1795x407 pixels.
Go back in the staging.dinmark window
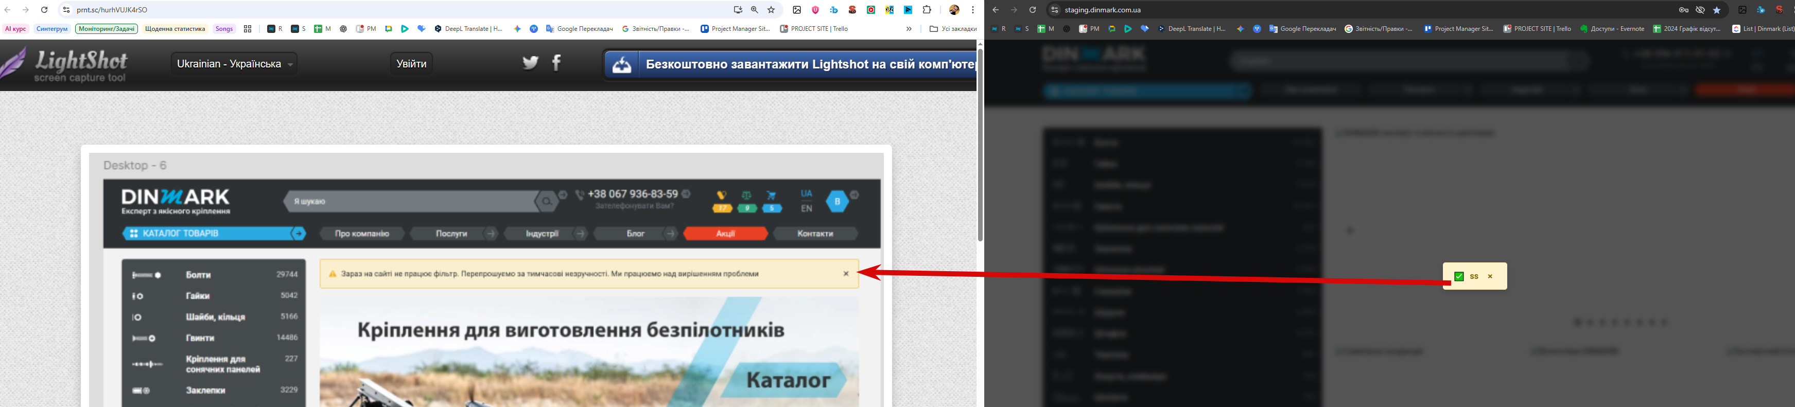[996, 10]
